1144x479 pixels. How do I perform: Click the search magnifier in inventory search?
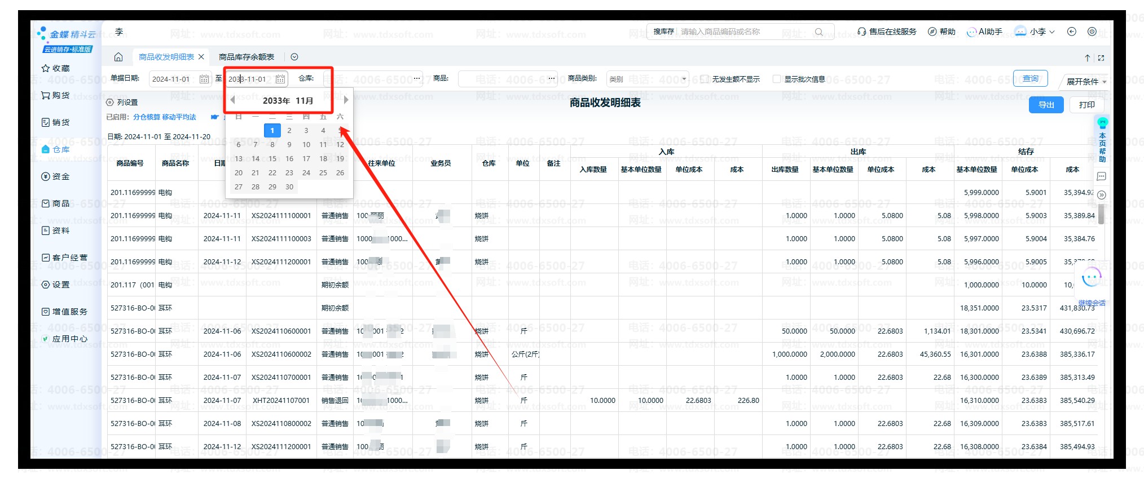pyautogui.click(x=819, y=32)
